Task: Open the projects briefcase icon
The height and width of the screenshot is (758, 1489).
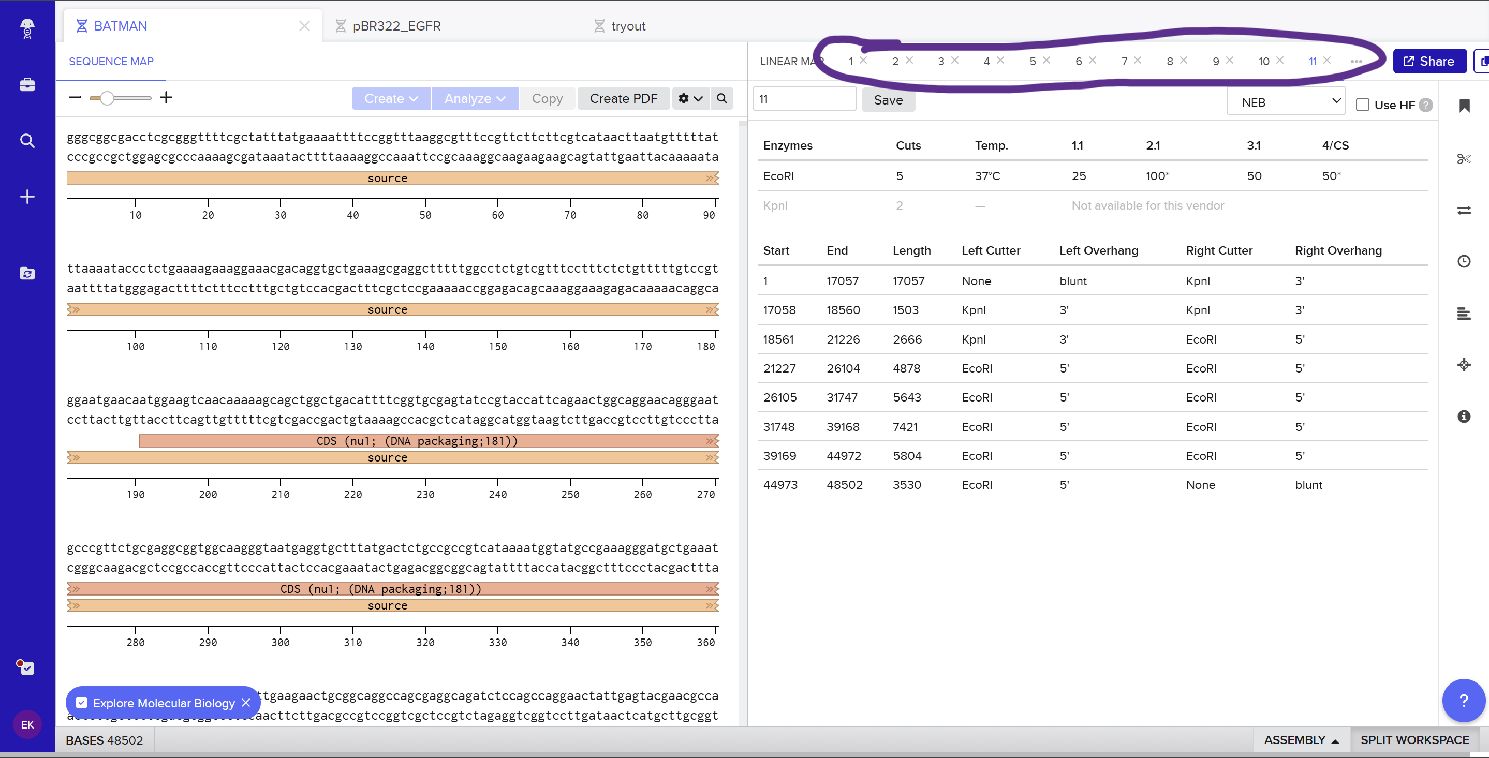Action: tap(27, 85)
